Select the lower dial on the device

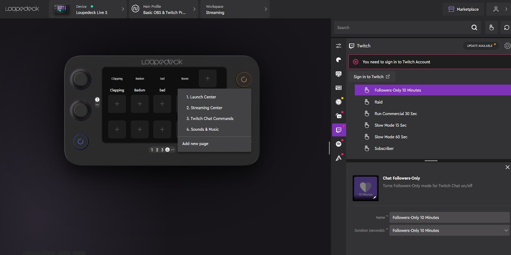click(81, 110)
